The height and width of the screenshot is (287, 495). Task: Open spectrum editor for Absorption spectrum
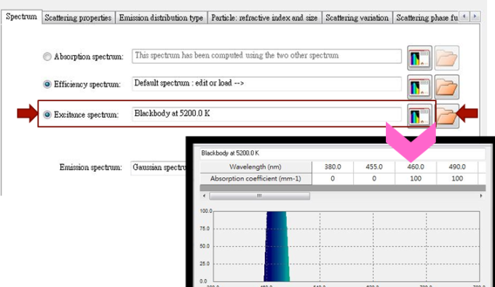pos(419,58)
